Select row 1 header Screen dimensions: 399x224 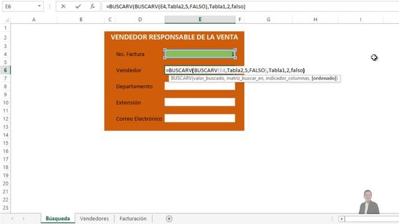[x=6, y=27]
